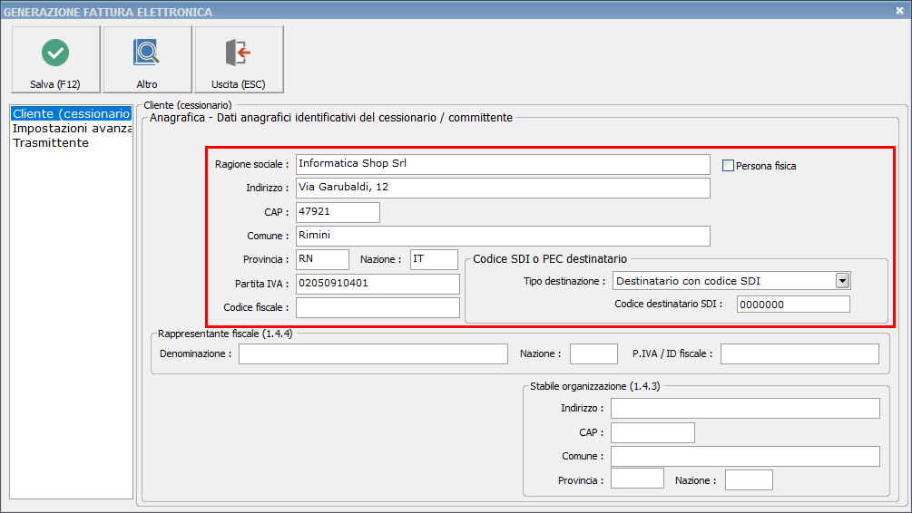Screen dimensions: 912x513
Task: Open the Altro magnifier document icon
Action: pyautogui.click(x=147, y=53)
